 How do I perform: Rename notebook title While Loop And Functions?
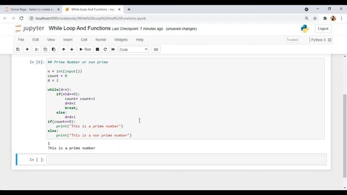point(80,28)
